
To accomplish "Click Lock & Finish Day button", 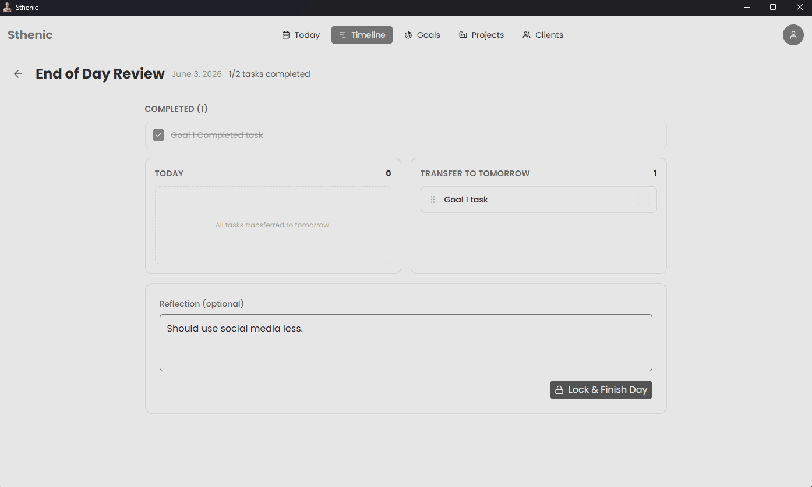I will pos(601,390).
